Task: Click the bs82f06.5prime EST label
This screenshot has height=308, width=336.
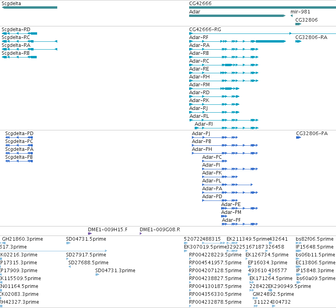Action: click(315, 239)
